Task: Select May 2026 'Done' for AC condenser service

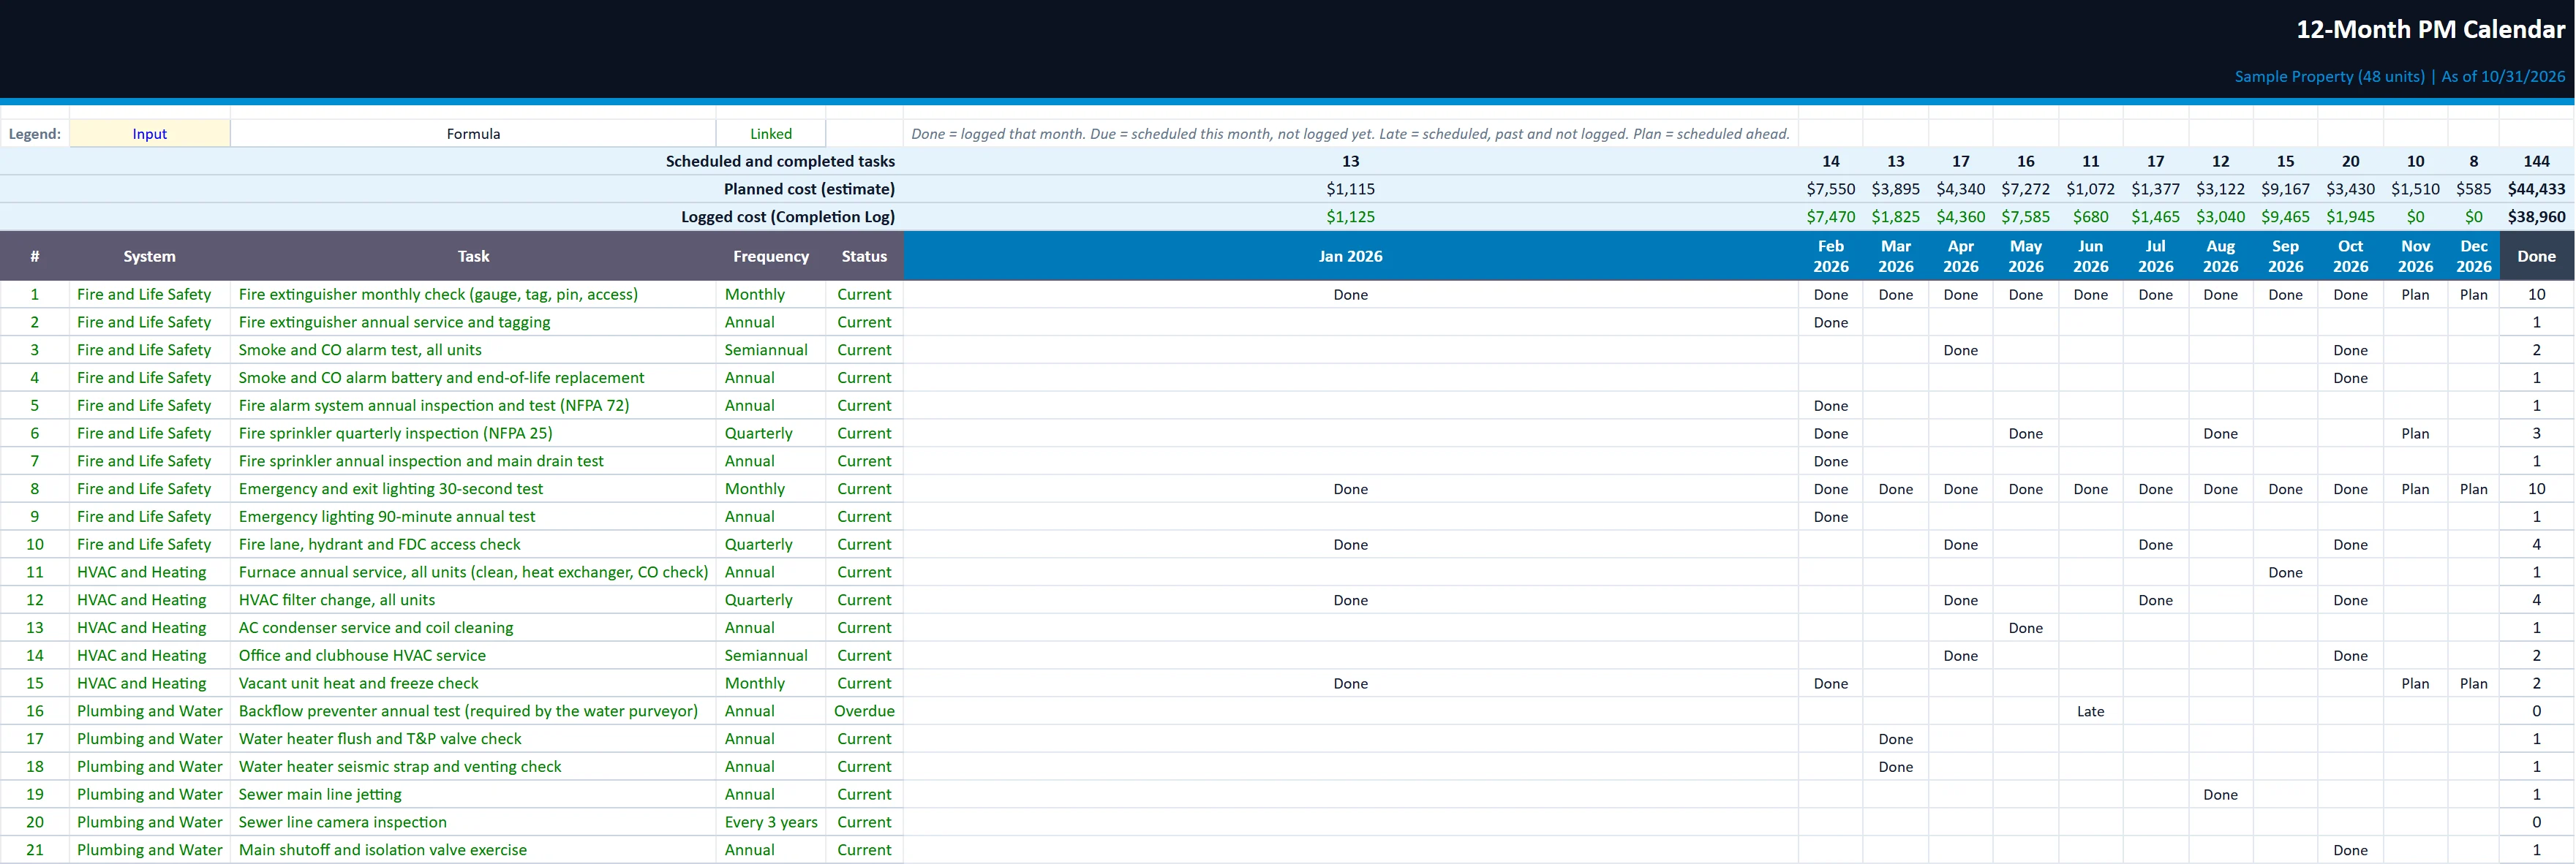Action: click(2025, 629)
